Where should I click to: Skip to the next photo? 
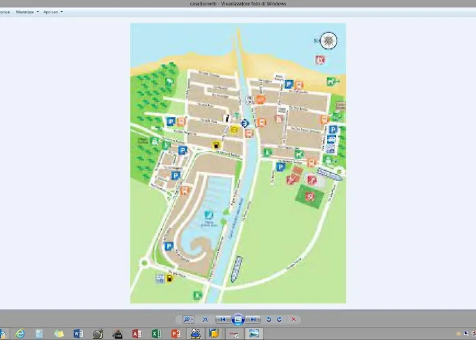253,319
